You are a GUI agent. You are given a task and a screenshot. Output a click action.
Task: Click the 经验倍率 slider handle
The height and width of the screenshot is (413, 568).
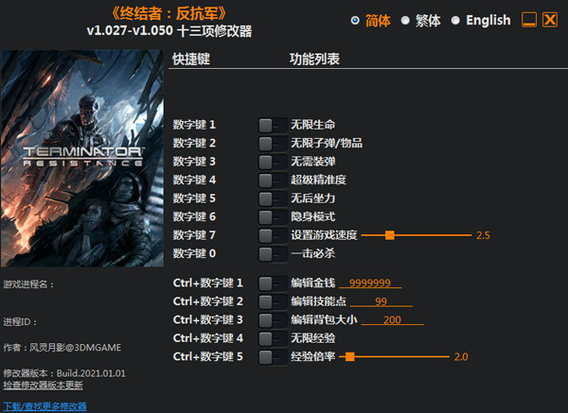350,356
